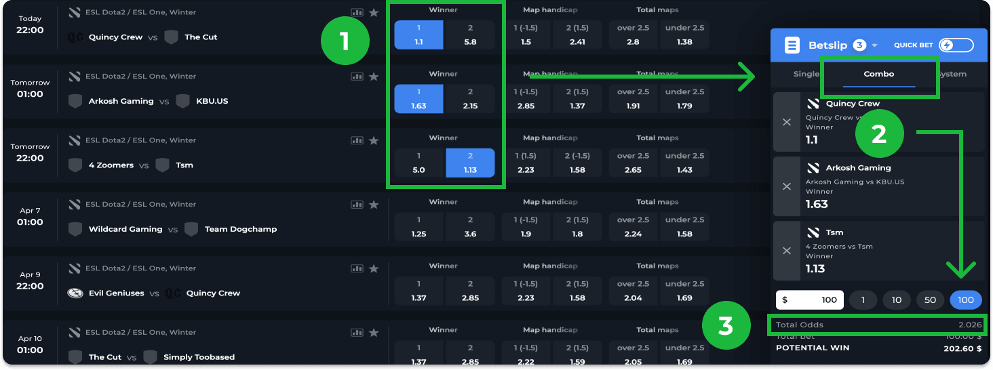Click the stake amount input field
993x370 pixels.
[x=809, y=300]
